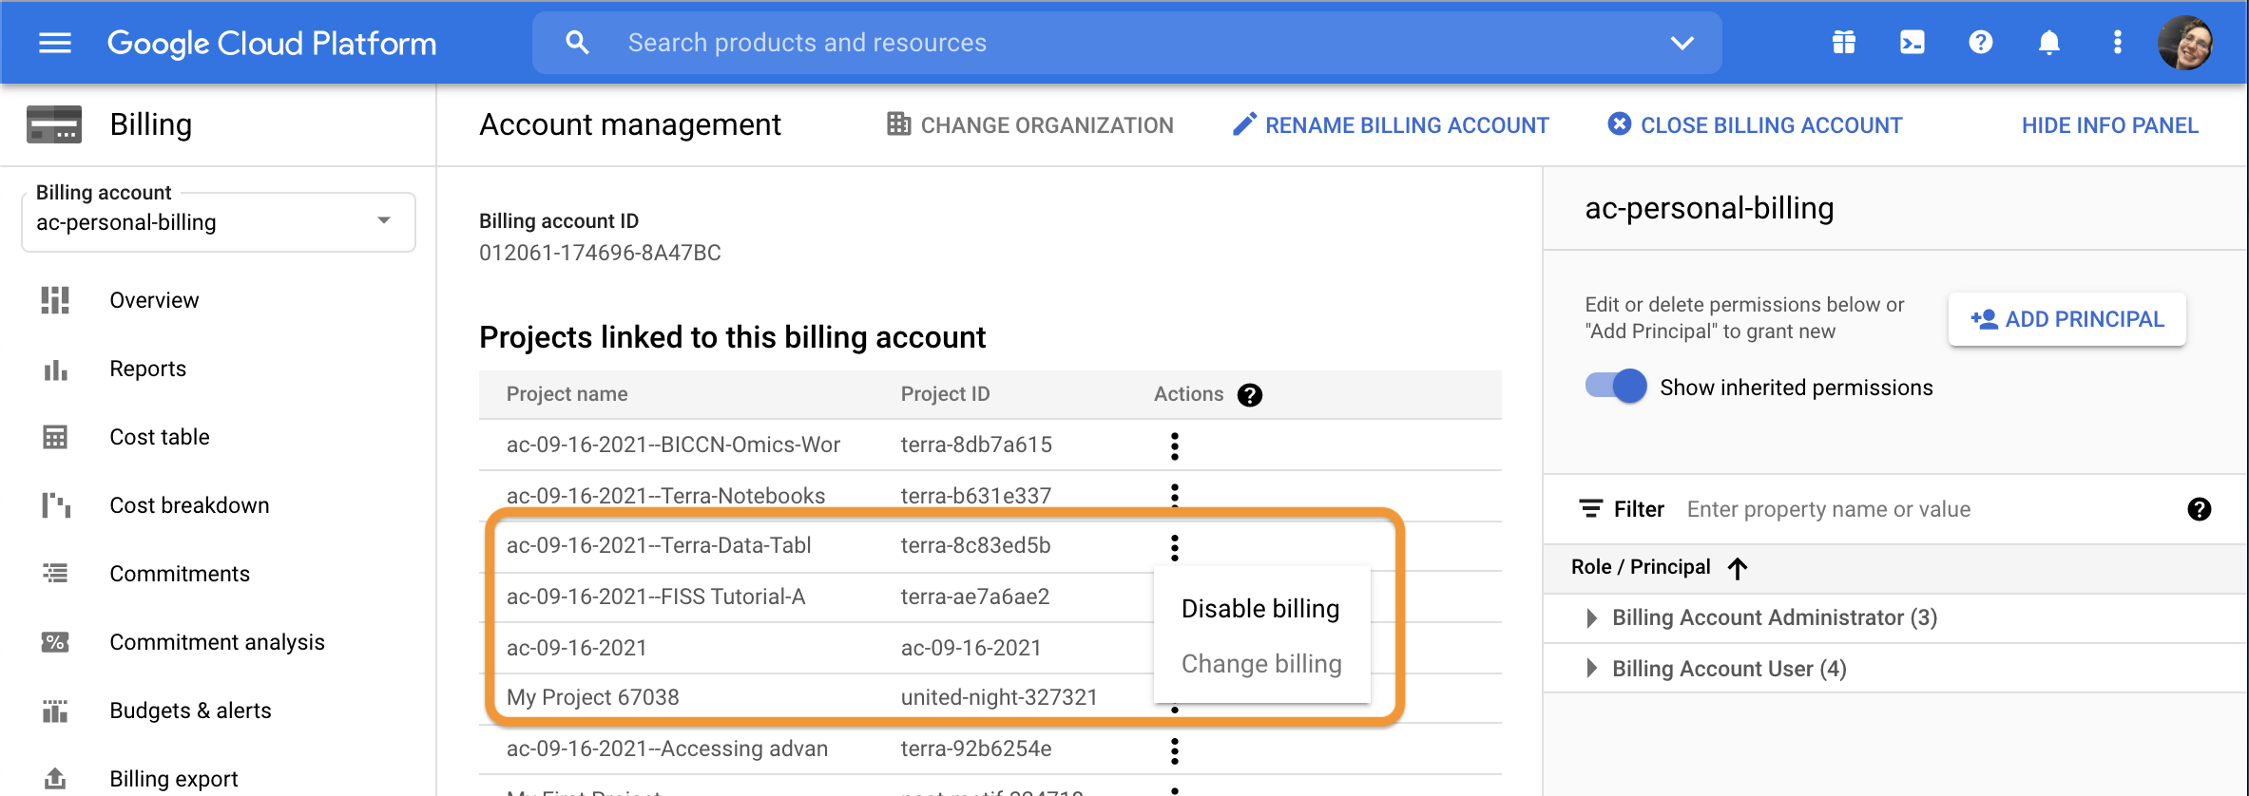2249x796 pixels.
Task: Open user profile avatar
Action: coord(2185,43)
